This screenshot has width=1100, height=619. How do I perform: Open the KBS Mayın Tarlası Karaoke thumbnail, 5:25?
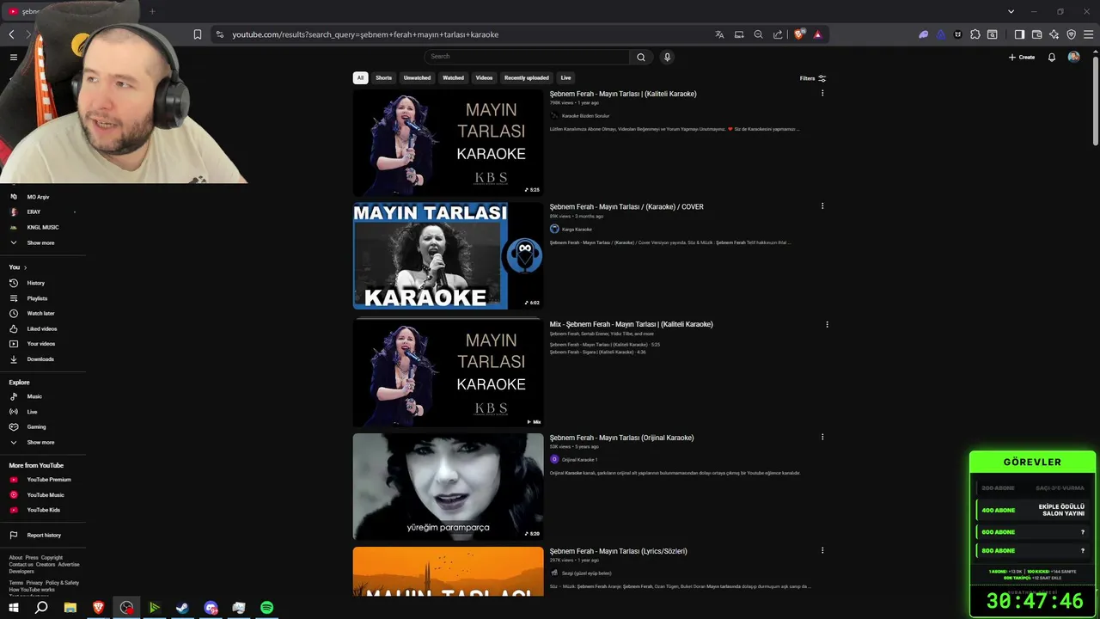pos(448,143)
